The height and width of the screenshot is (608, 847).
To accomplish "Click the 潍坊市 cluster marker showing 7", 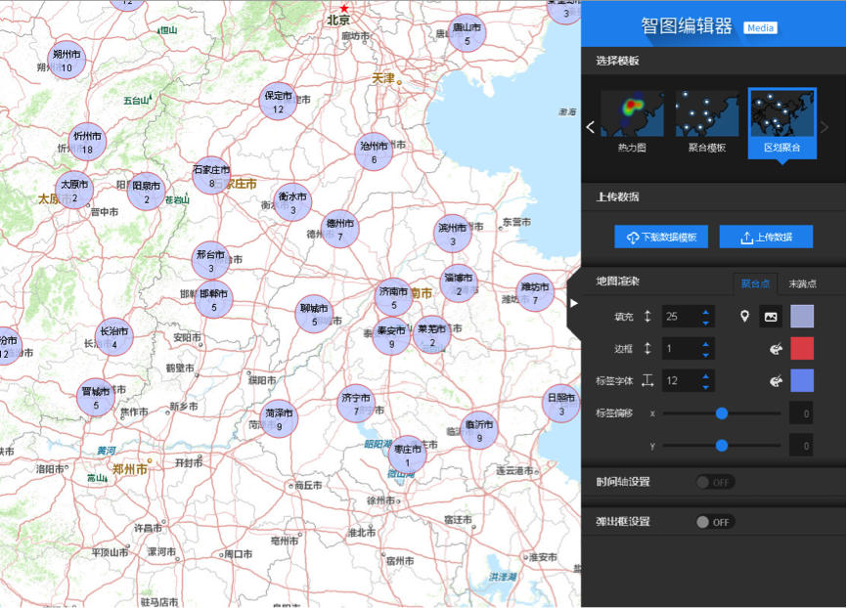I will (535, 292).
